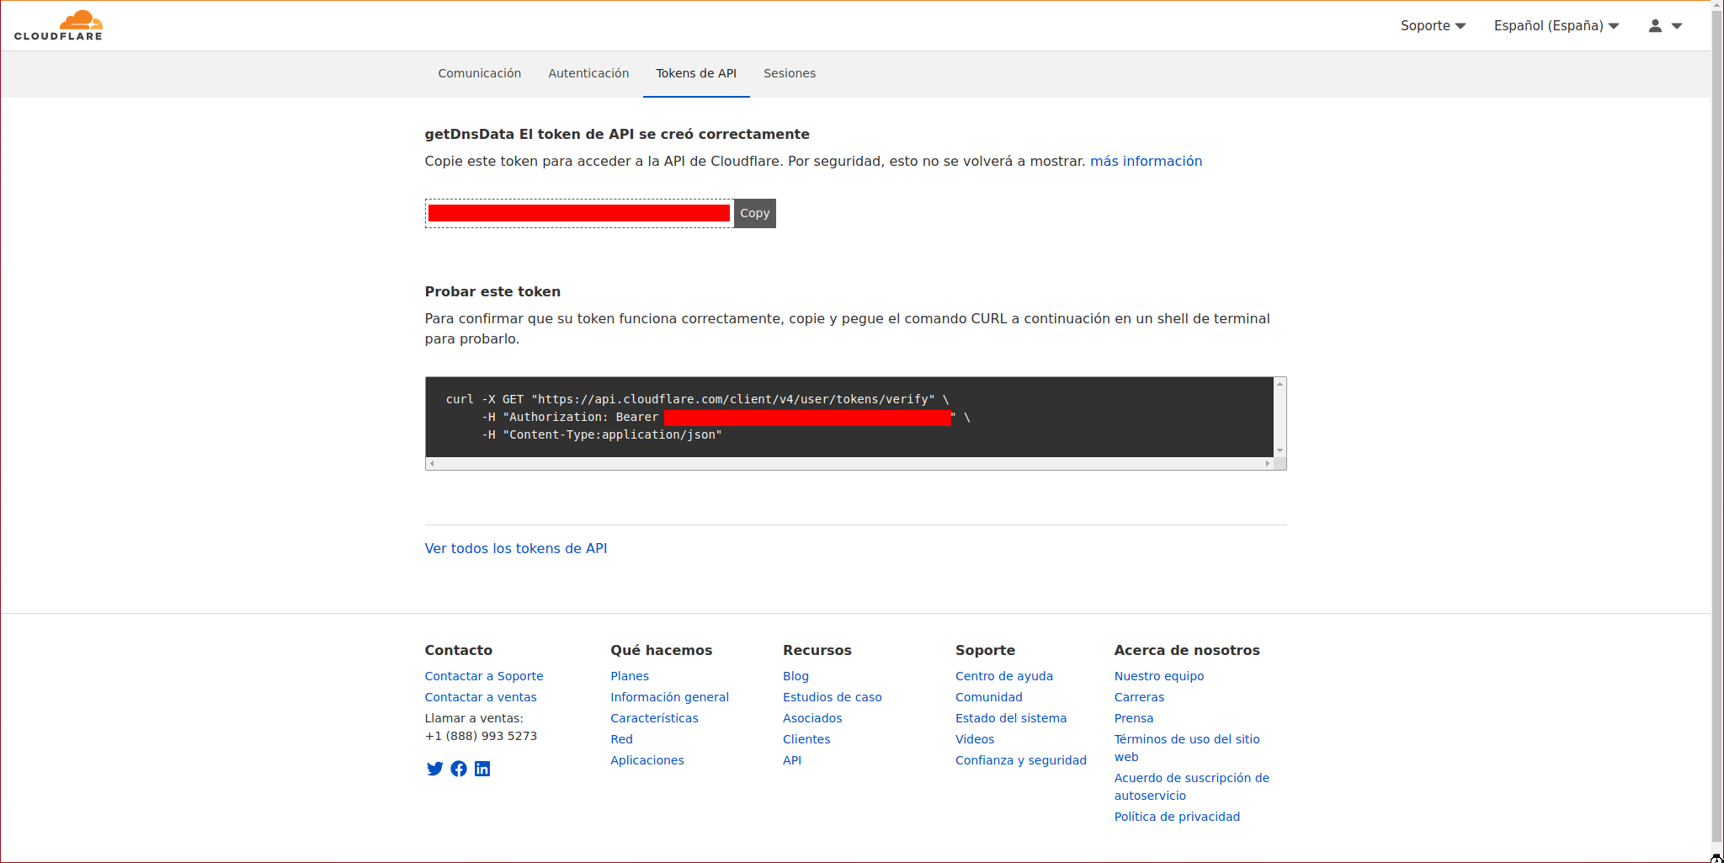Click the redacted API token field
This screenshot has height=863, width=1724.
pyautogui.click(x=578, y=214)
